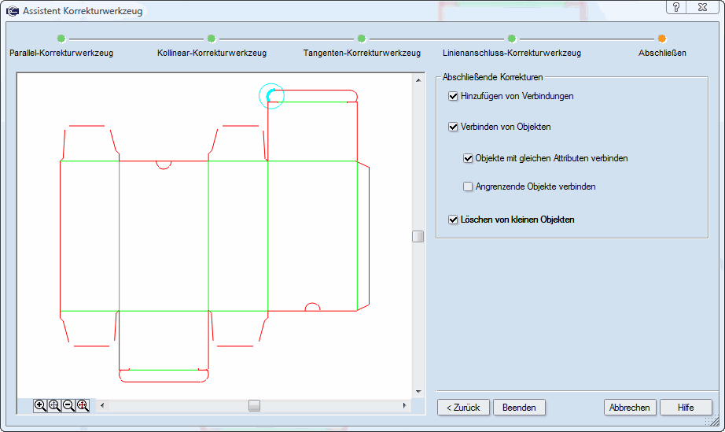
Task: Click the Tangenten-Korrekturwerkzeug step dot
Action: pos(362,39)
